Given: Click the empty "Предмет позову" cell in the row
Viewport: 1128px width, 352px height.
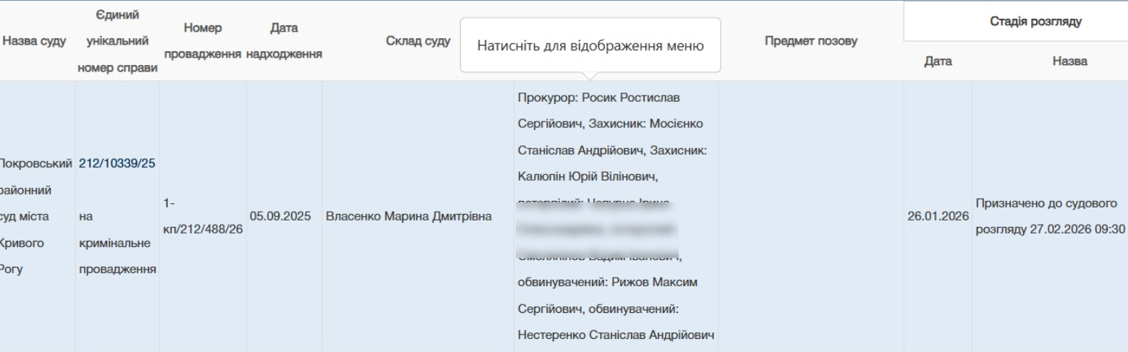Looking at the screenshot, I should [x=810, y=216].
